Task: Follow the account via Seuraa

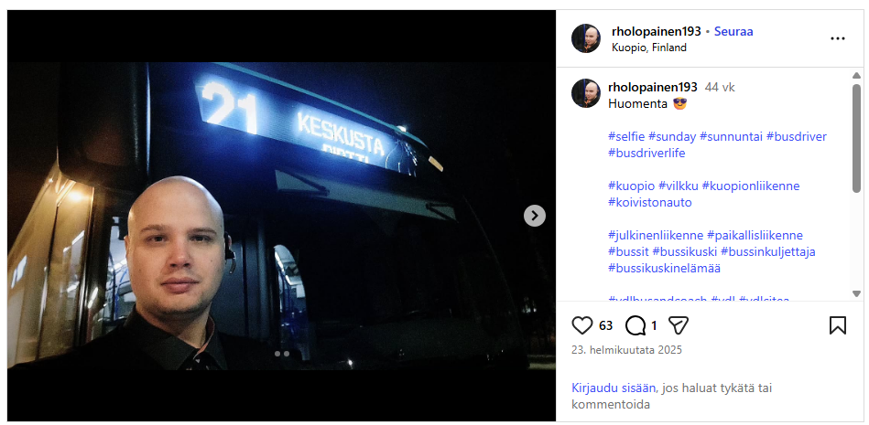Action: click(733, 31)
